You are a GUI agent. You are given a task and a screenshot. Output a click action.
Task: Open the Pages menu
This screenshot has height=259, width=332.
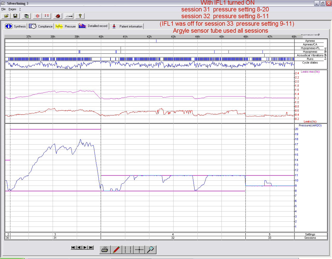point(12,9)
